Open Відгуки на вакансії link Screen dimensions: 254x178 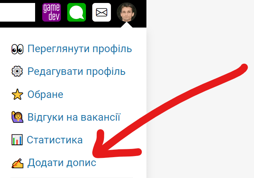coord(74,117)
